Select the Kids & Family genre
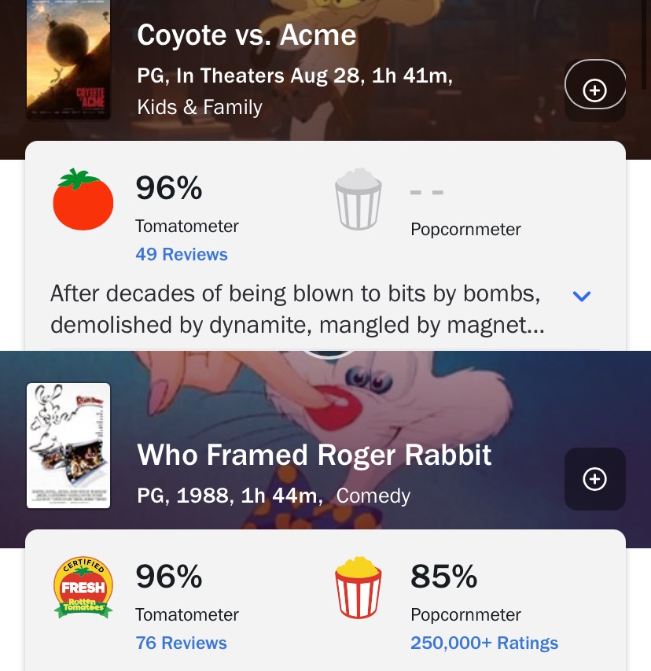The width and height of the screenshot is (651, 671). click(200, 107)
